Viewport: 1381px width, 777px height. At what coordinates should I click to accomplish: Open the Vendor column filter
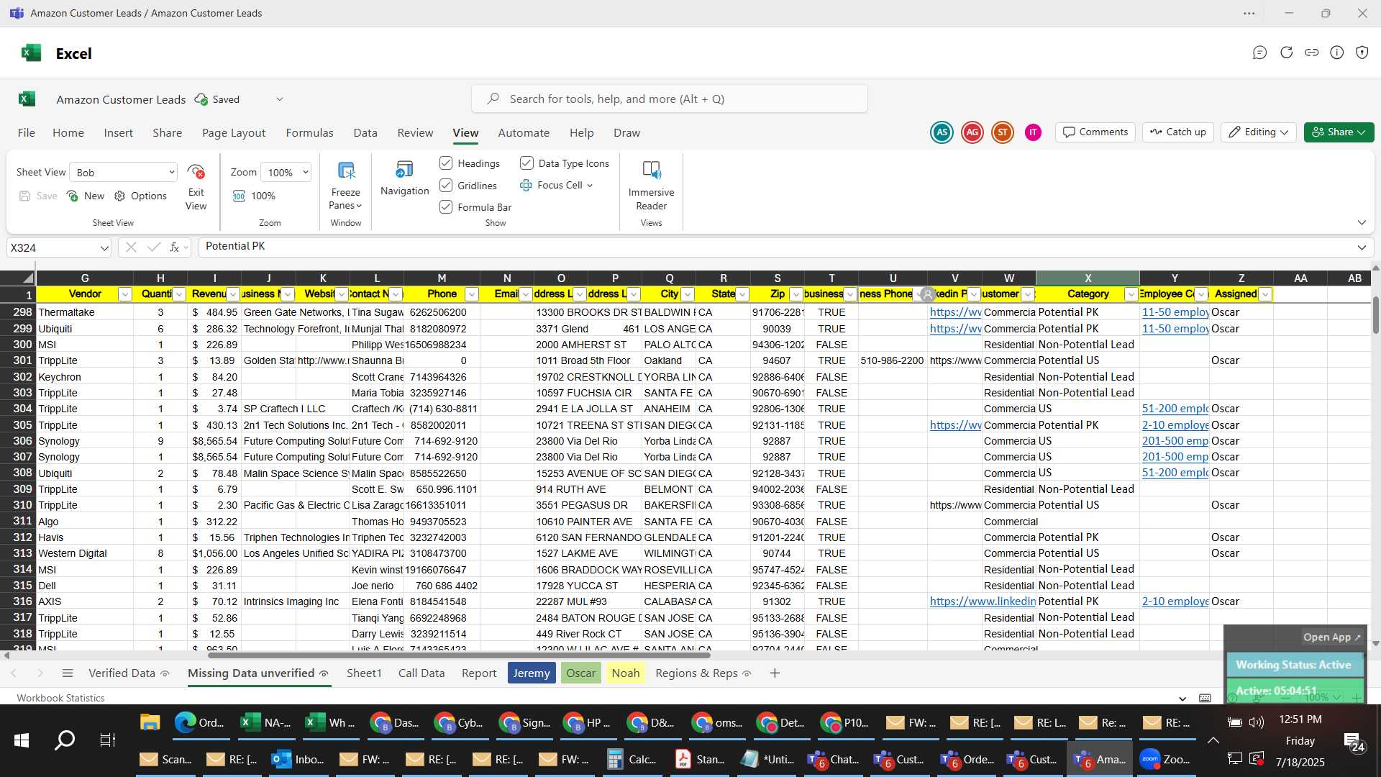124,294
